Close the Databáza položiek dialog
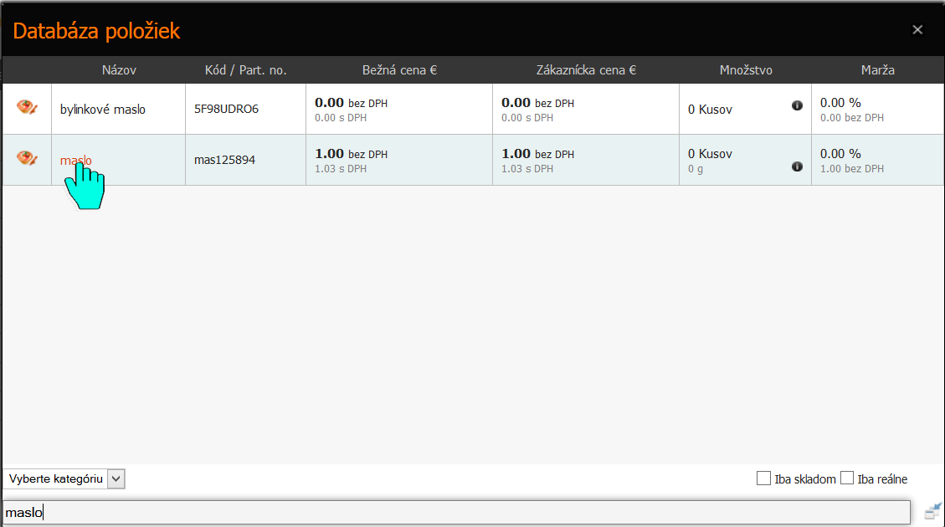The image size is (945, 527). click(x=917, y=29)
